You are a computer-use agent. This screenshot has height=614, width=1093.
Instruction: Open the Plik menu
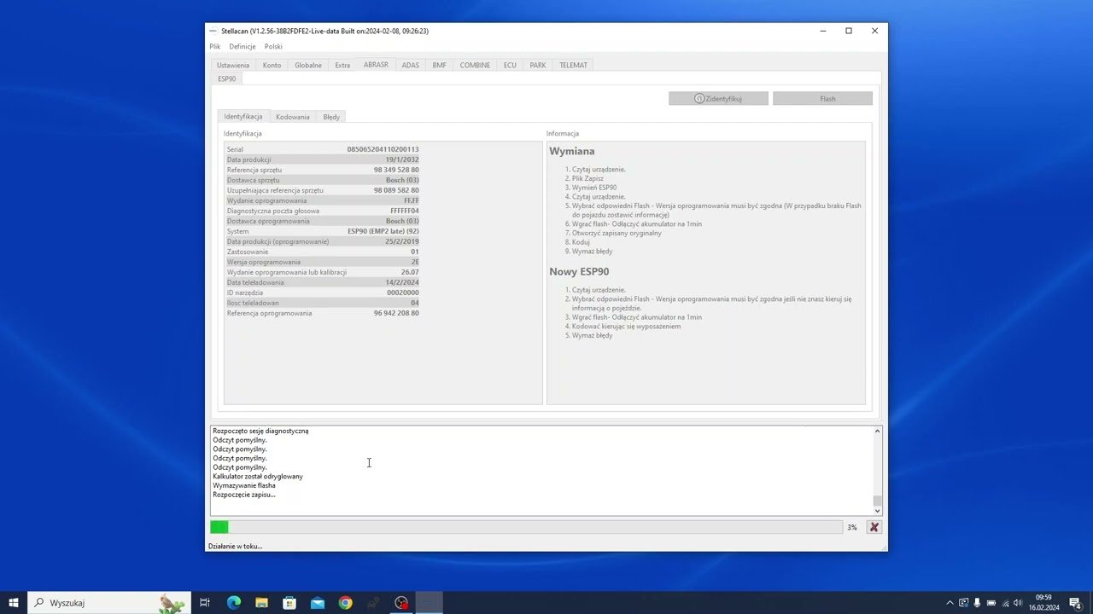tap(215, 47)
